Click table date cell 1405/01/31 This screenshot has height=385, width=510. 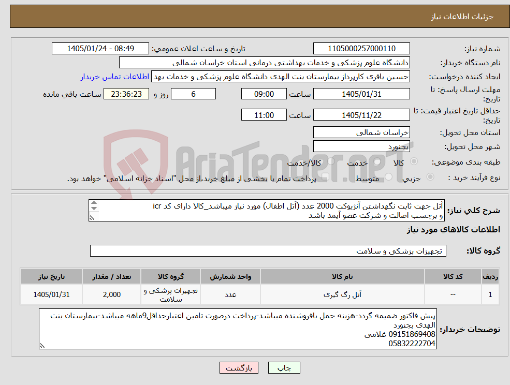51,294
